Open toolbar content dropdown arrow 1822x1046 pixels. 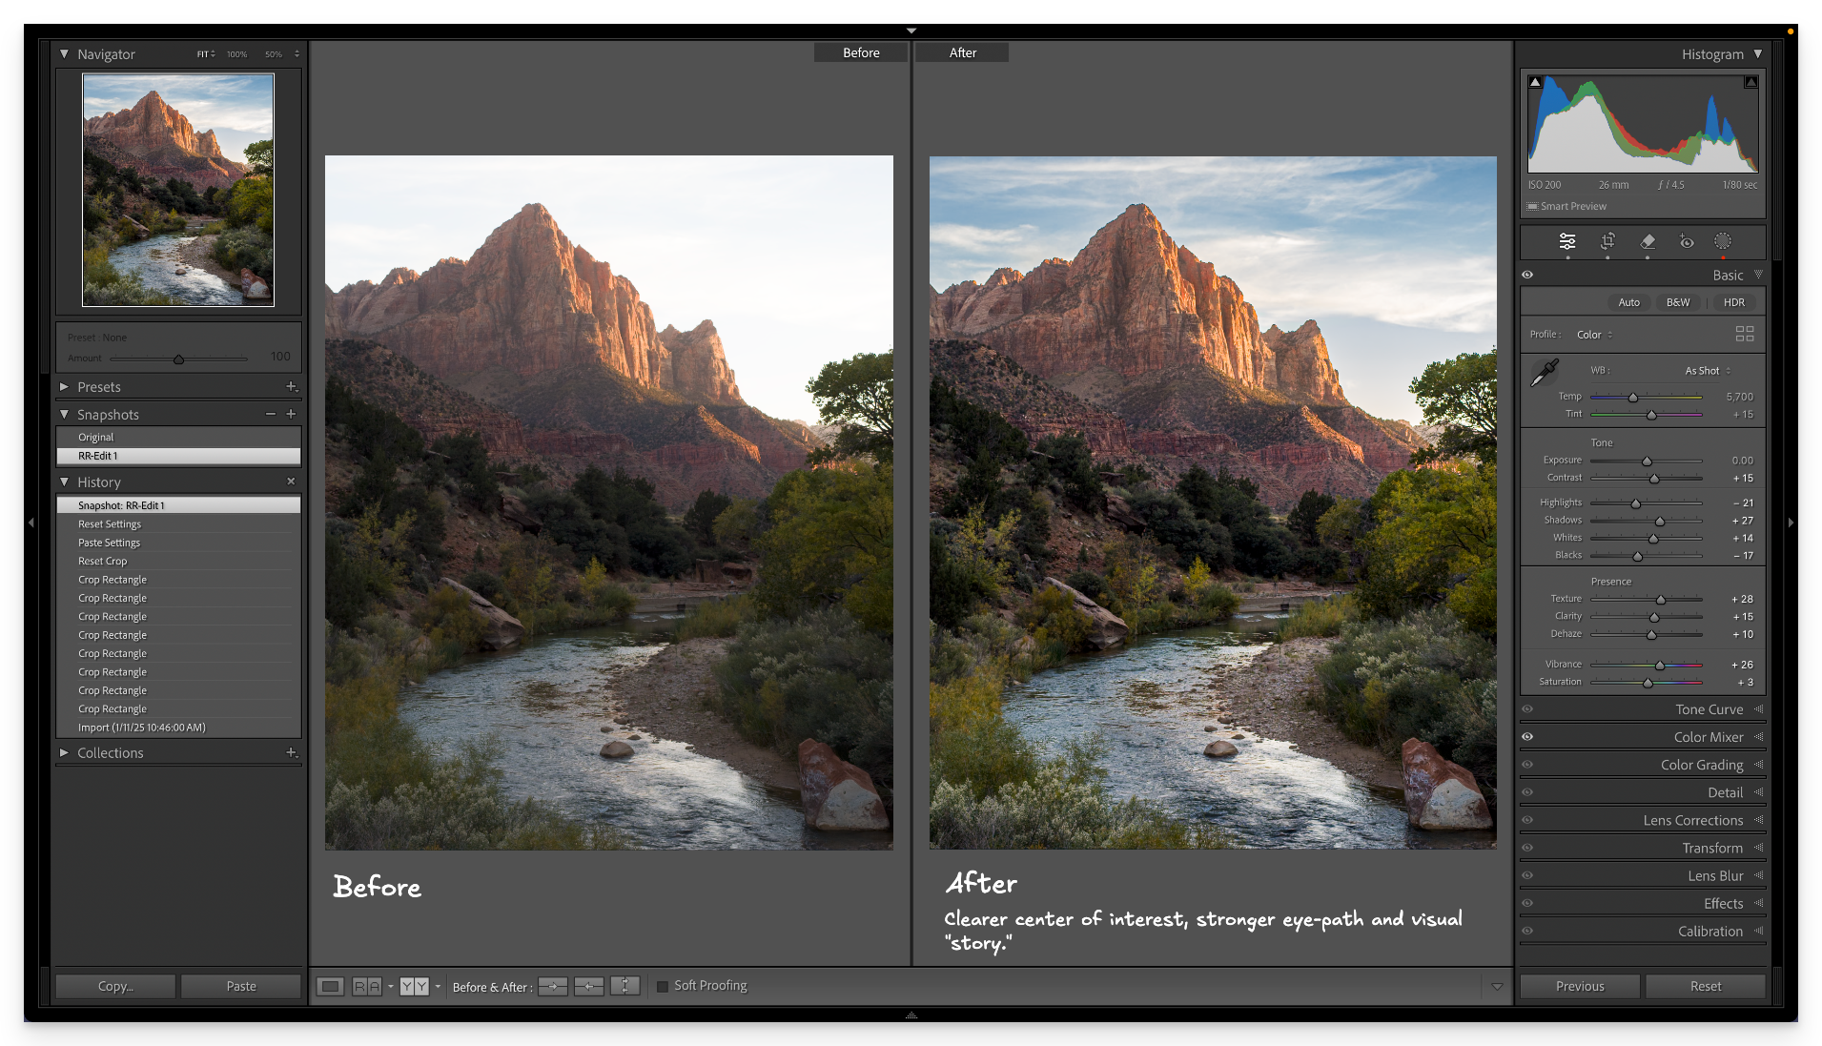tap(1497, 987)
